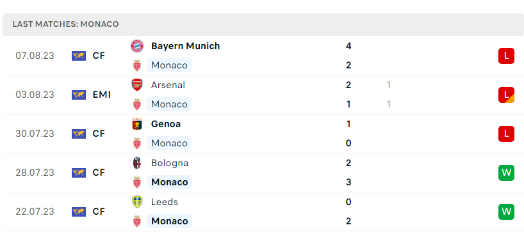This screenshot has height=239, width=524.
Task: Open the Bayern Munich team link
Action: 186,46
